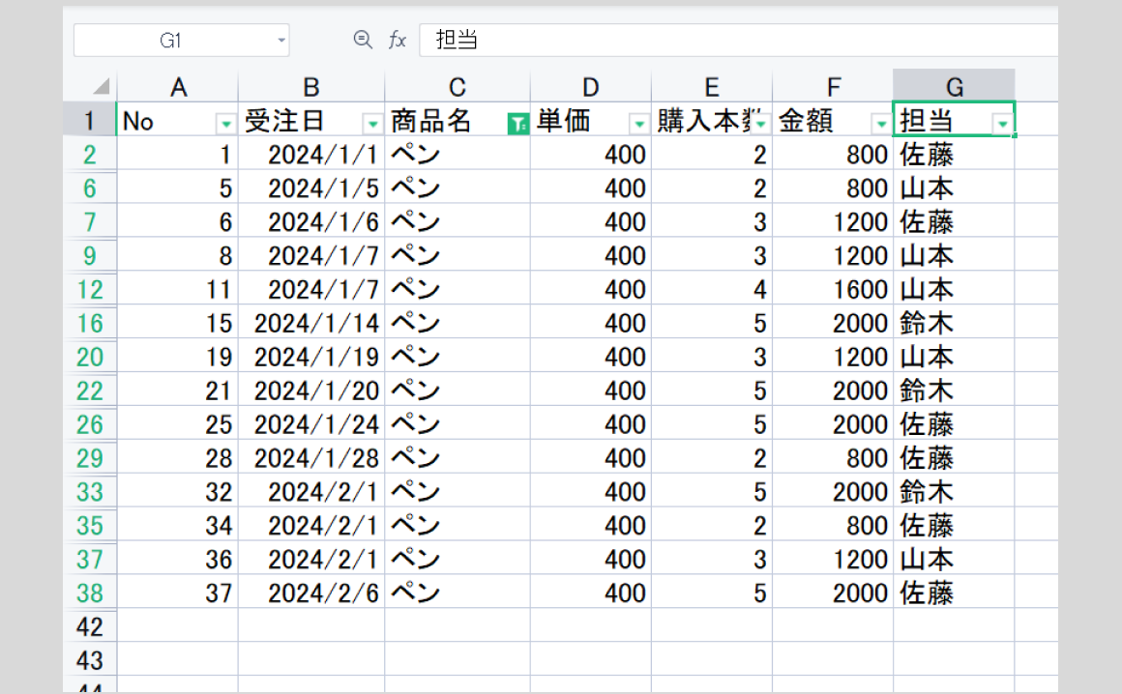Select column C header
The width and height of the screenshot is (1122, 694).
point(458,86)
